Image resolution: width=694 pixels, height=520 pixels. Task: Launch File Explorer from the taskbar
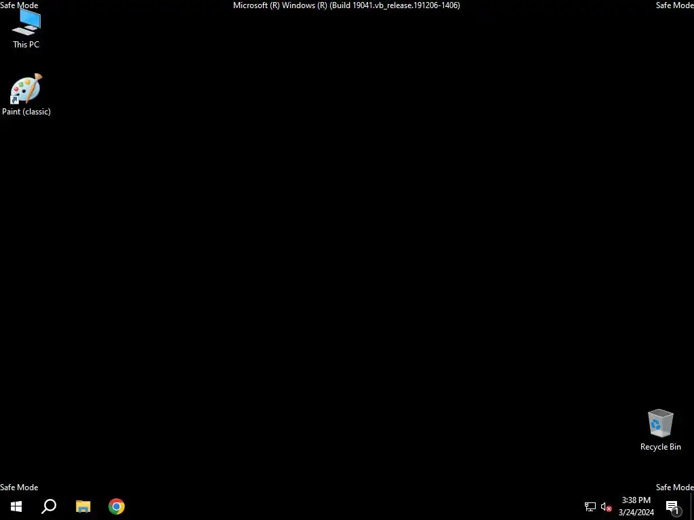point(83,506)
